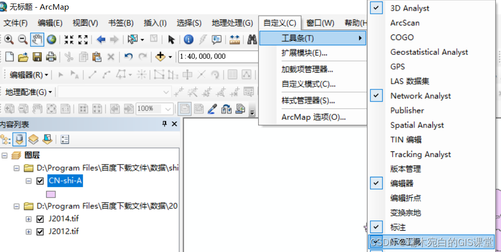Click the Data Driven Pages icon
The width and height of the screenshot is (501, 252).
tap(240, 109)
